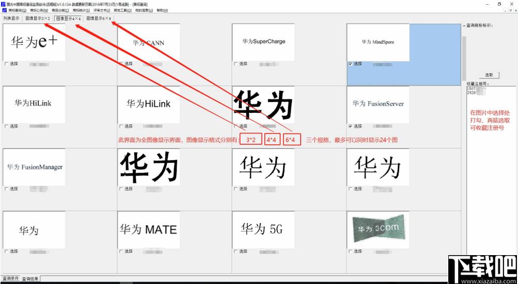Tick the 选择 checkbox under 华为 FusionManager
This screenshot has width=518, height=284.
tap(6, 189)
